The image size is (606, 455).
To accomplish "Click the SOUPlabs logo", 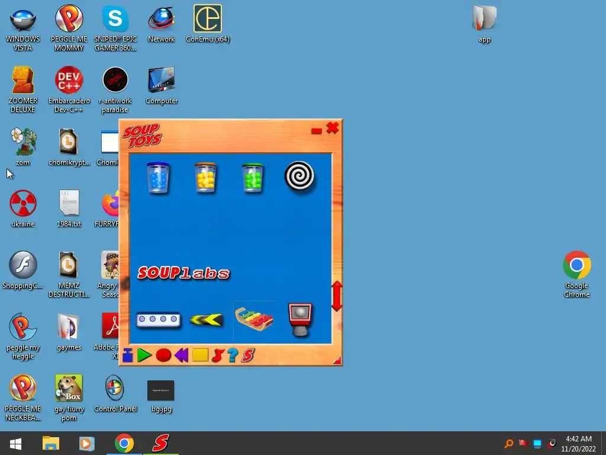I will point(183,273).
